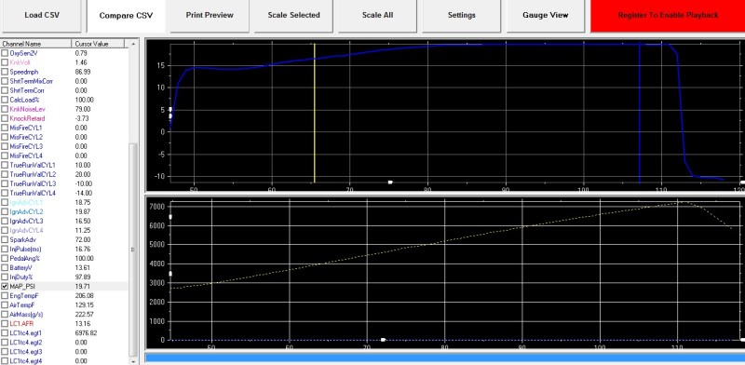Open the Compare CSV button
The image size is (745, 365).
126,15
